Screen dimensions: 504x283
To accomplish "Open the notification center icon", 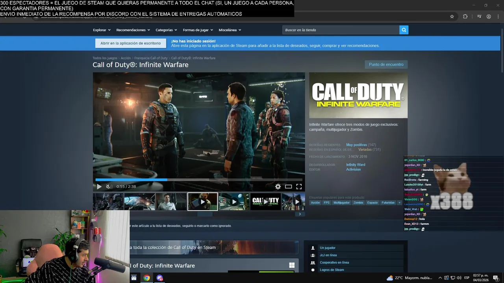I will 496,278.
